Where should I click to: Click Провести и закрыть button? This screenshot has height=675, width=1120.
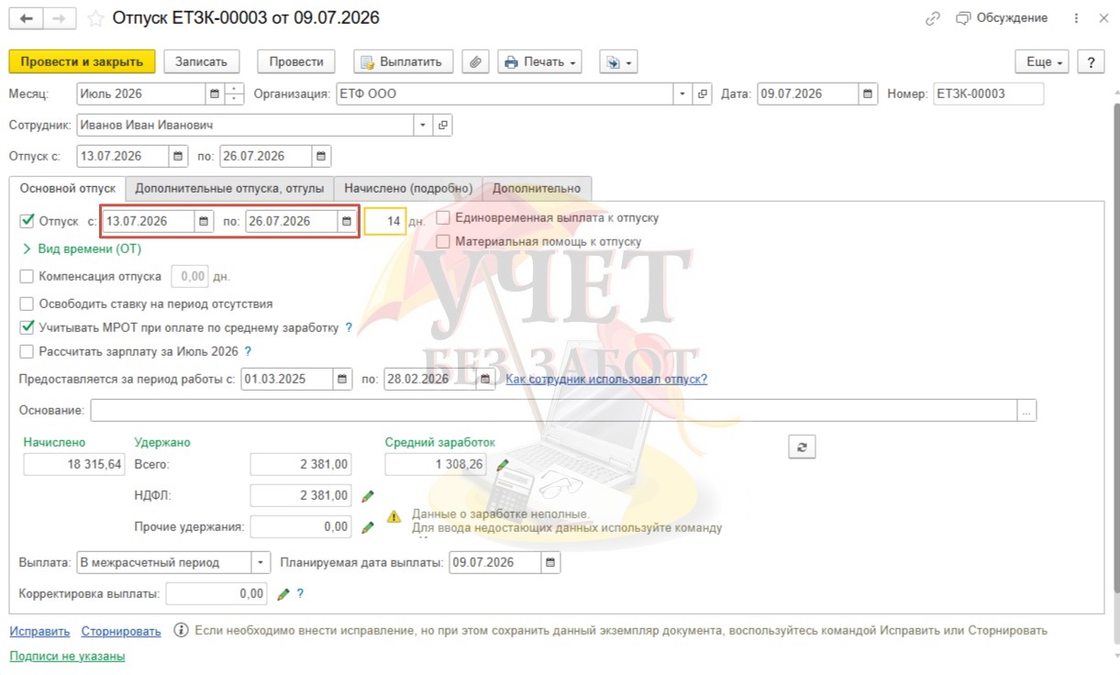coord(83,61)
